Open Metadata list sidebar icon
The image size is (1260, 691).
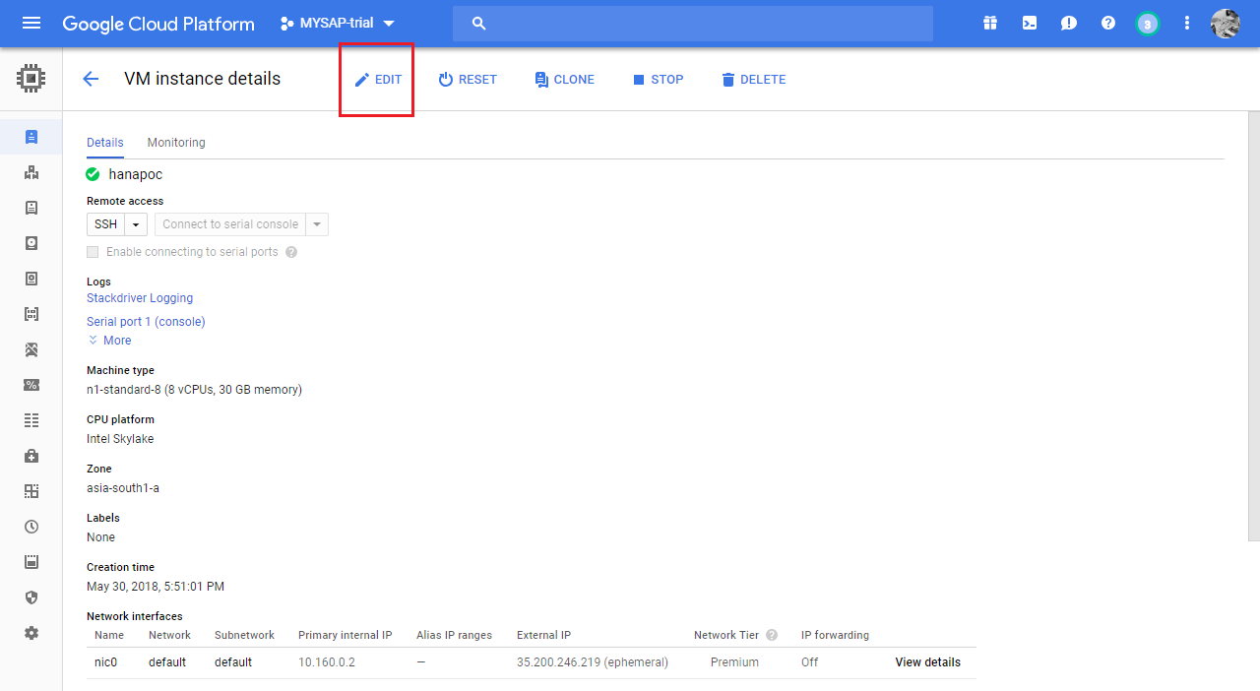click(x=31, y=420)
